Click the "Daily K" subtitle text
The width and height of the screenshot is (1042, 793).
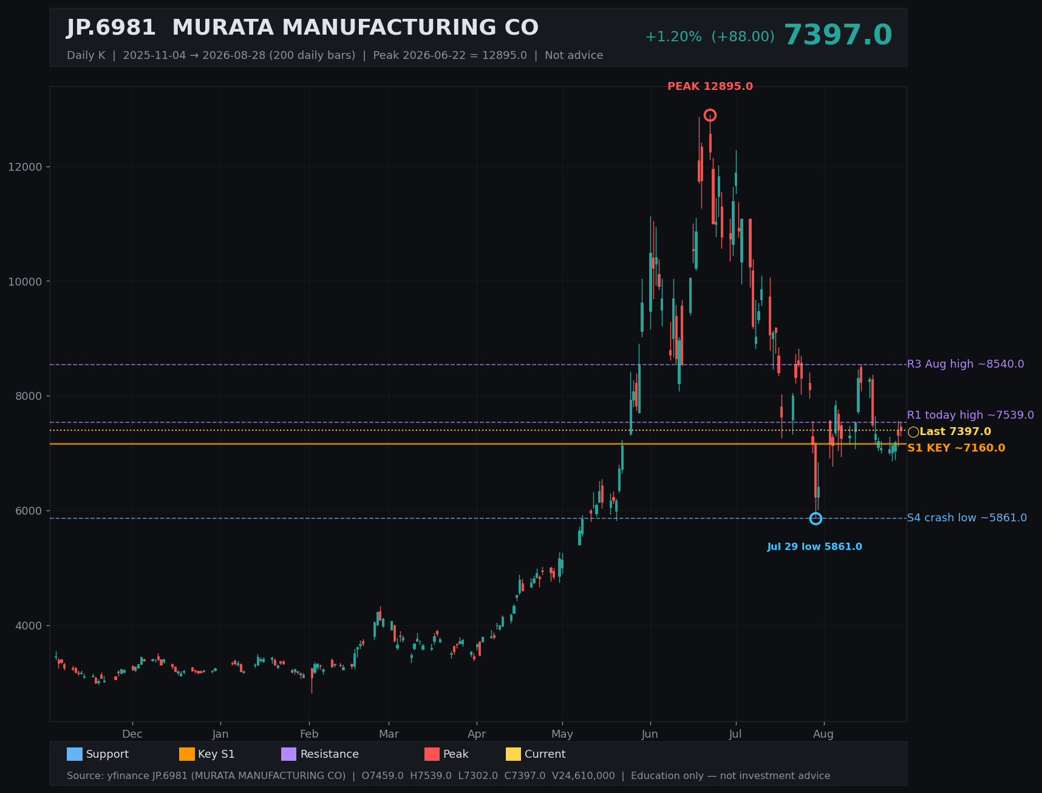tap(86, 55)
